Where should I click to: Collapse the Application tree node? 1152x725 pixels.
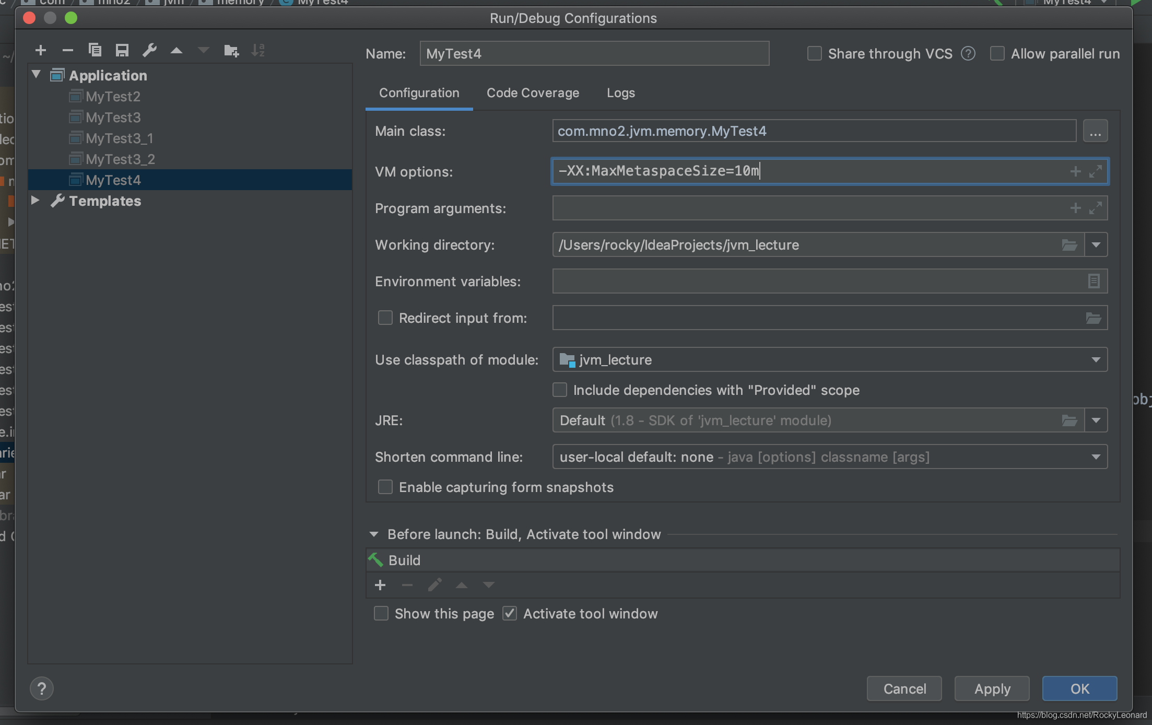pos(36,75)
